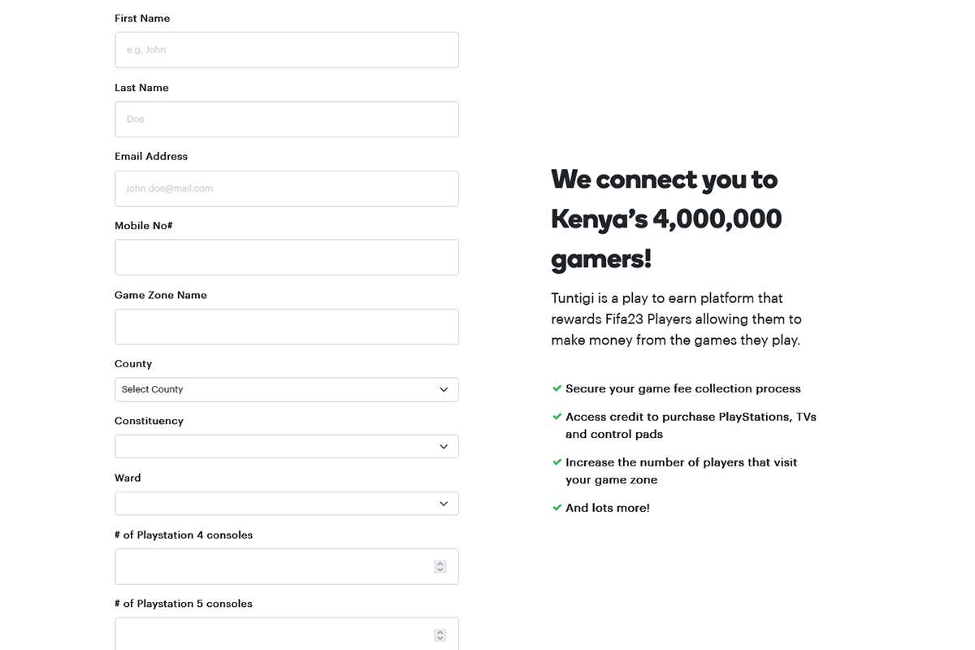The width and height of the screenshot is (975, 650).
Task: Click the Game Zone Name field
Action: (x=286, y=327)
